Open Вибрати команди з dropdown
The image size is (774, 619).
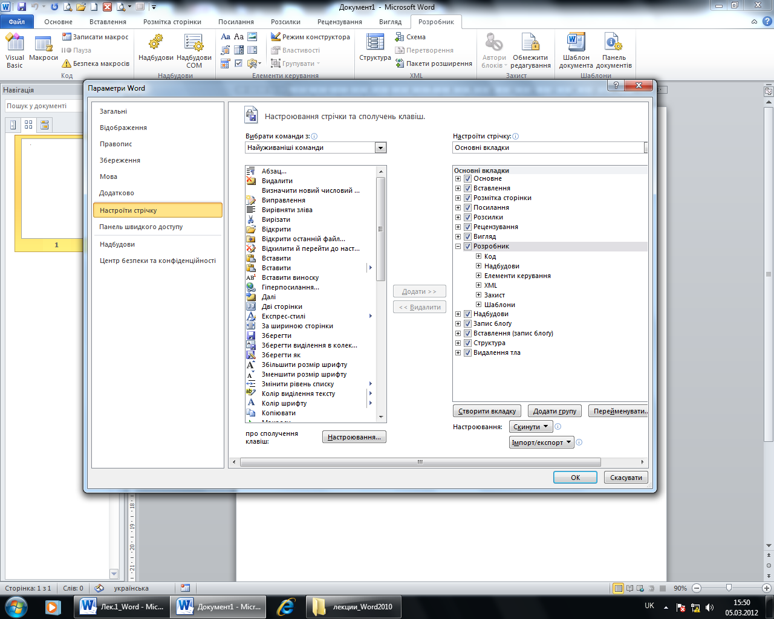380,147
